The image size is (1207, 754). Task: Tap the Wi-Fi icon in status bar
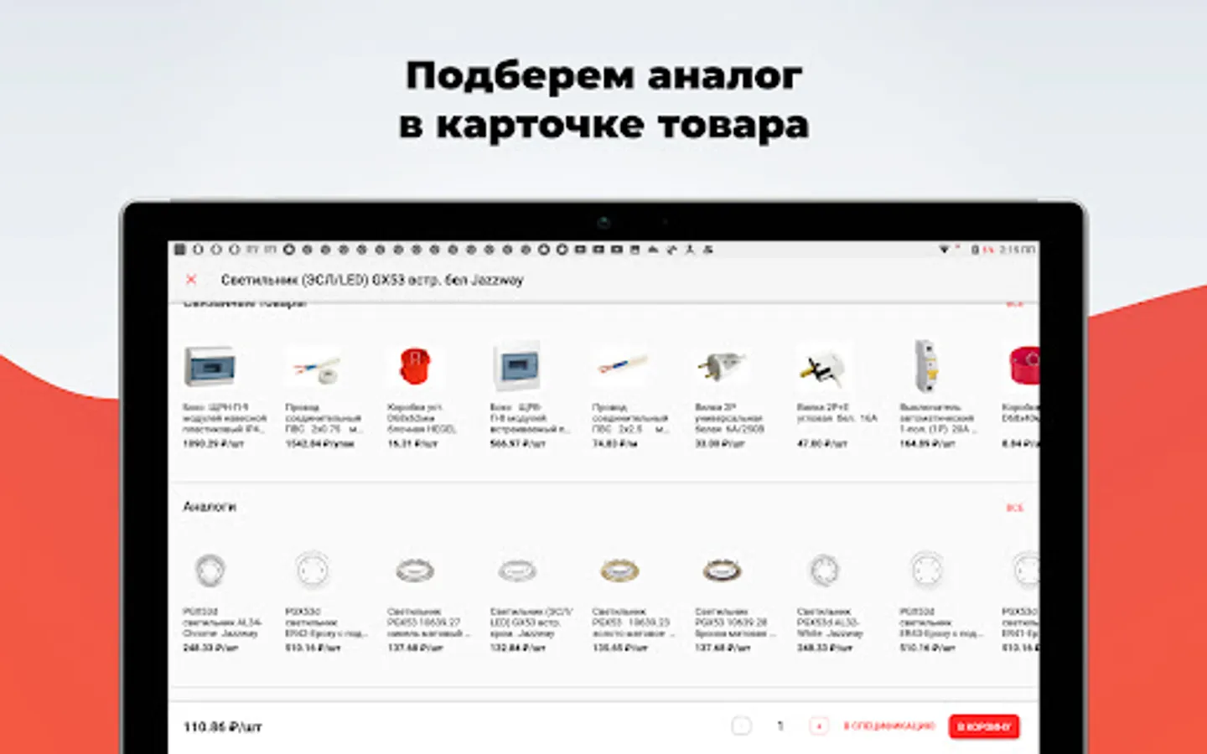point(944,250)
